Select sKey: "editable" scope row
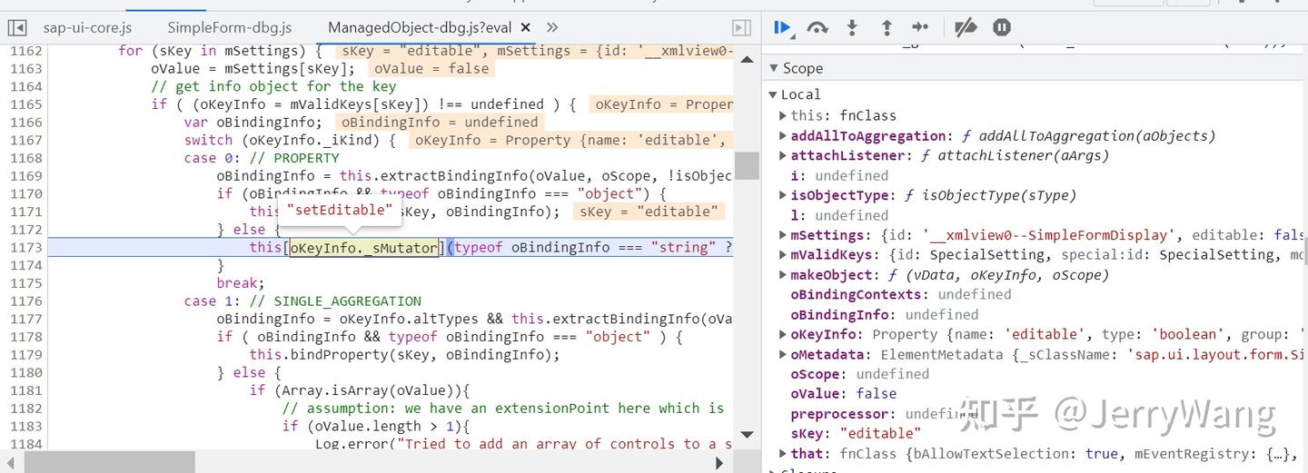The height and width of the screenshot is (473, 1308). coord(856,433)
